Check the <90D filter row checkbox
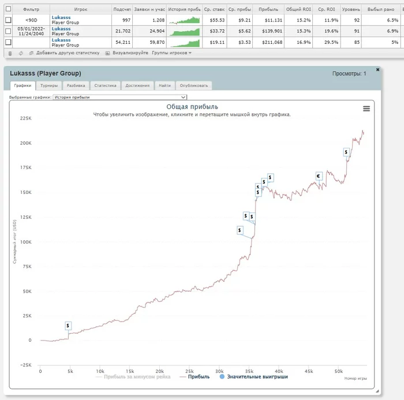The width and height of the screenshot is (404, 400). coord(8,20)
